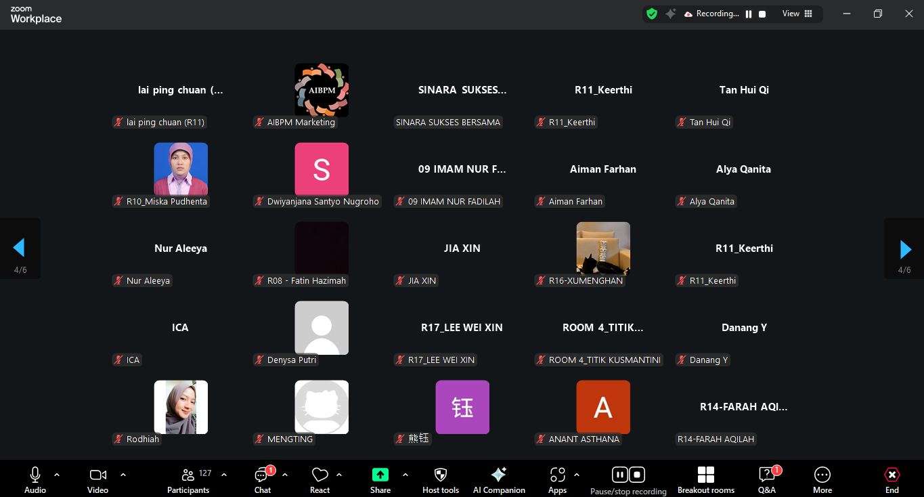Expand the Share options arrow

(405, 475)
